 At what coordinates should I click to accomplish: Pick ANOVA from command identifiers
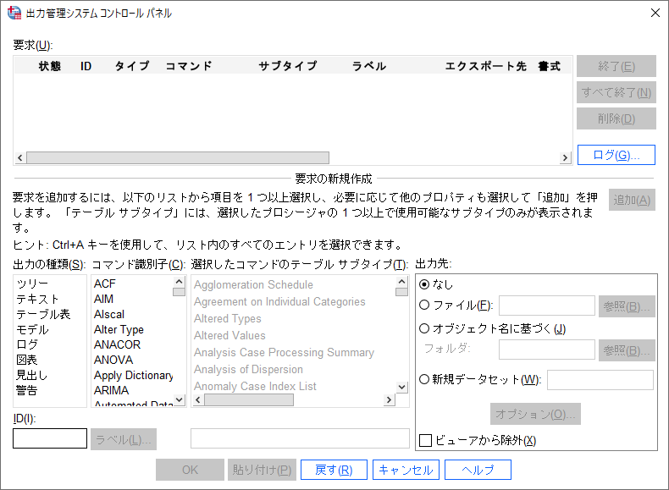point(113,360)
